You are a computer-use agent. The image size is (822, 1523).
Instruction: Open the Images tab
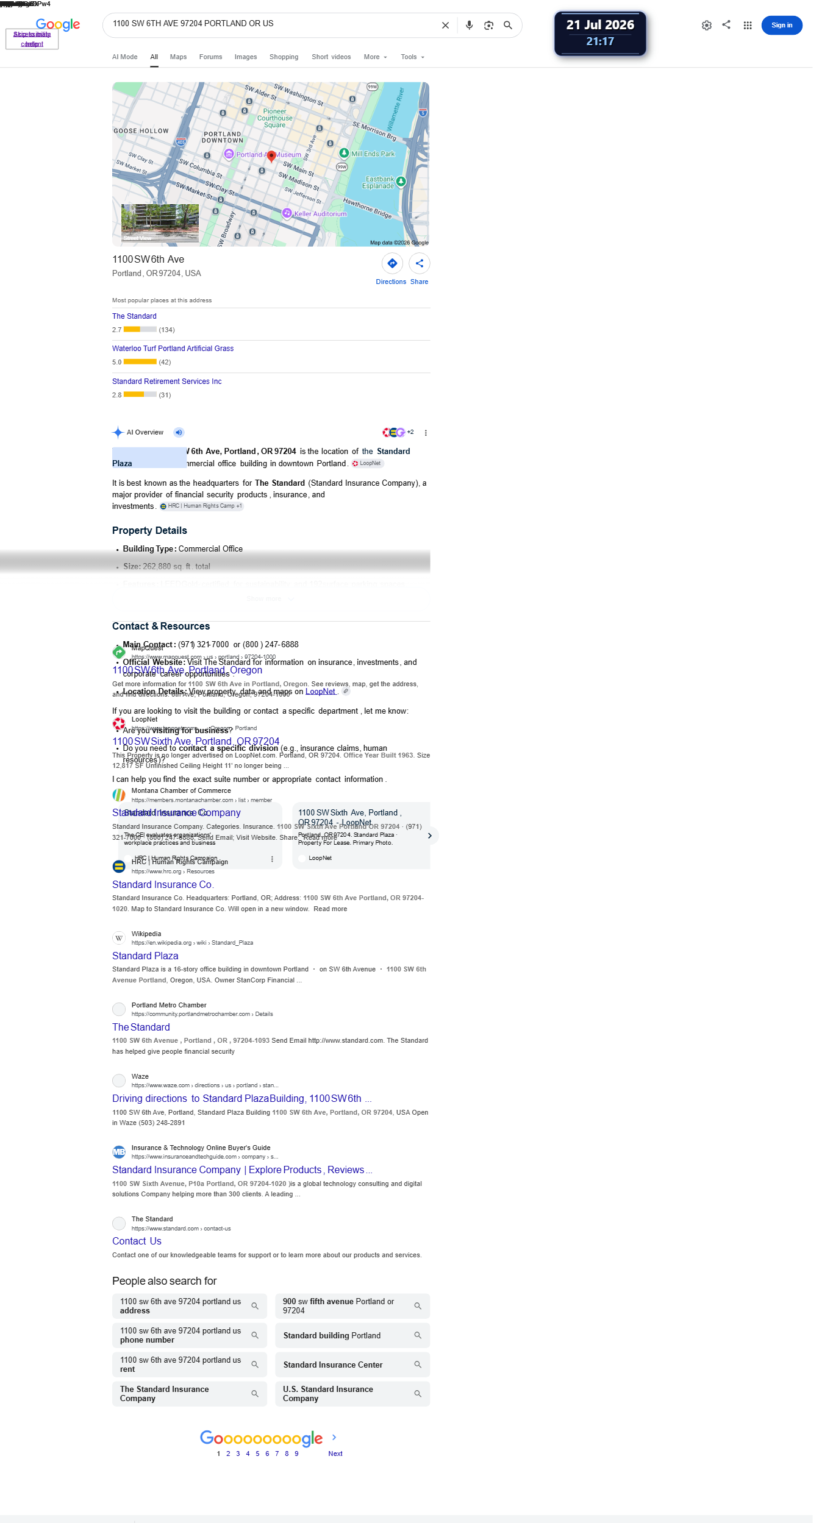click(x=246, y=57)
